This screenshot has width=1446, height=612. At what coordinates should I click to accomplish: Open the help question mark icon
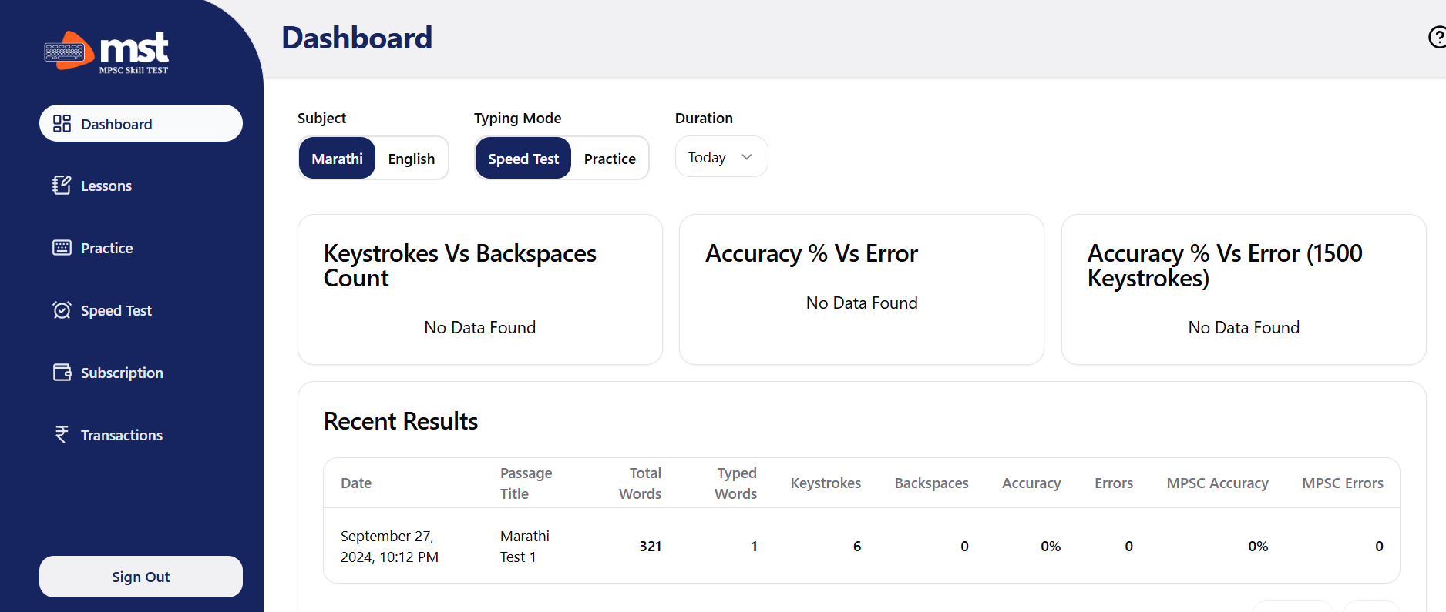(1437, 37)
